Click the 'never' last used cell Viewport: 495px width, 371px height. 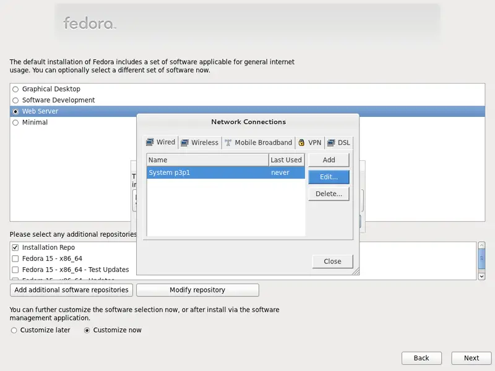[280, 173]
